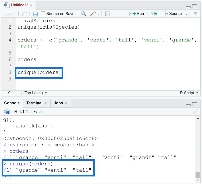The image size is (202, 184).
Task: Click the orders text on line 6
Action: pyautogui.click(x=27, y=60)
